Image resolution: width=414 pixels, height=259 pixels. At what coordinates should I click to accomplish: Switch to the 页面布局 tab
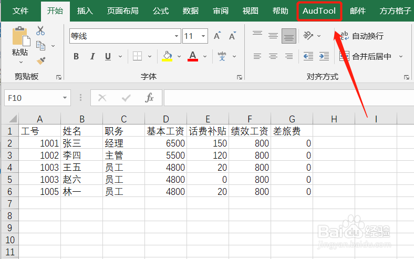122,11
